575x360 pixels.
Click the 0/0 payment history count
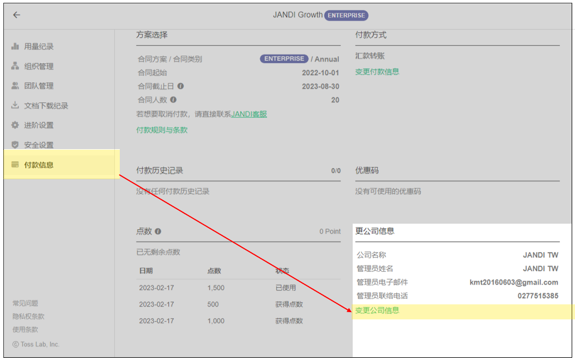tap(336, 171)
